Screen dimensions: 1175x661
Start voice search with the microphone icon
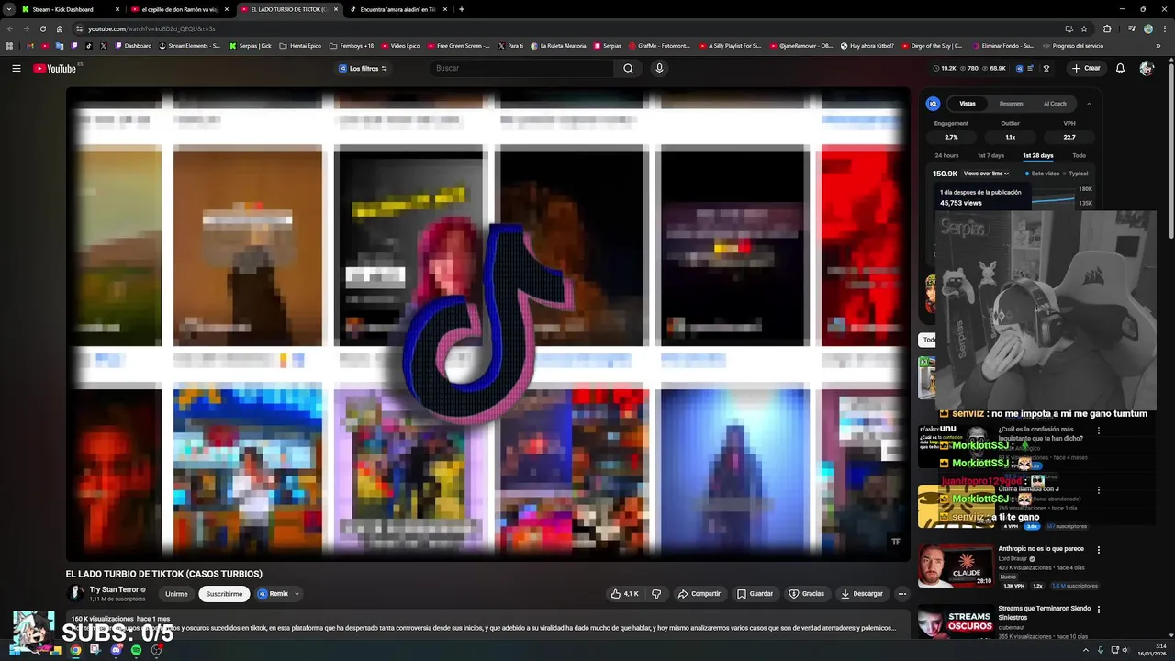pos(659,68)
